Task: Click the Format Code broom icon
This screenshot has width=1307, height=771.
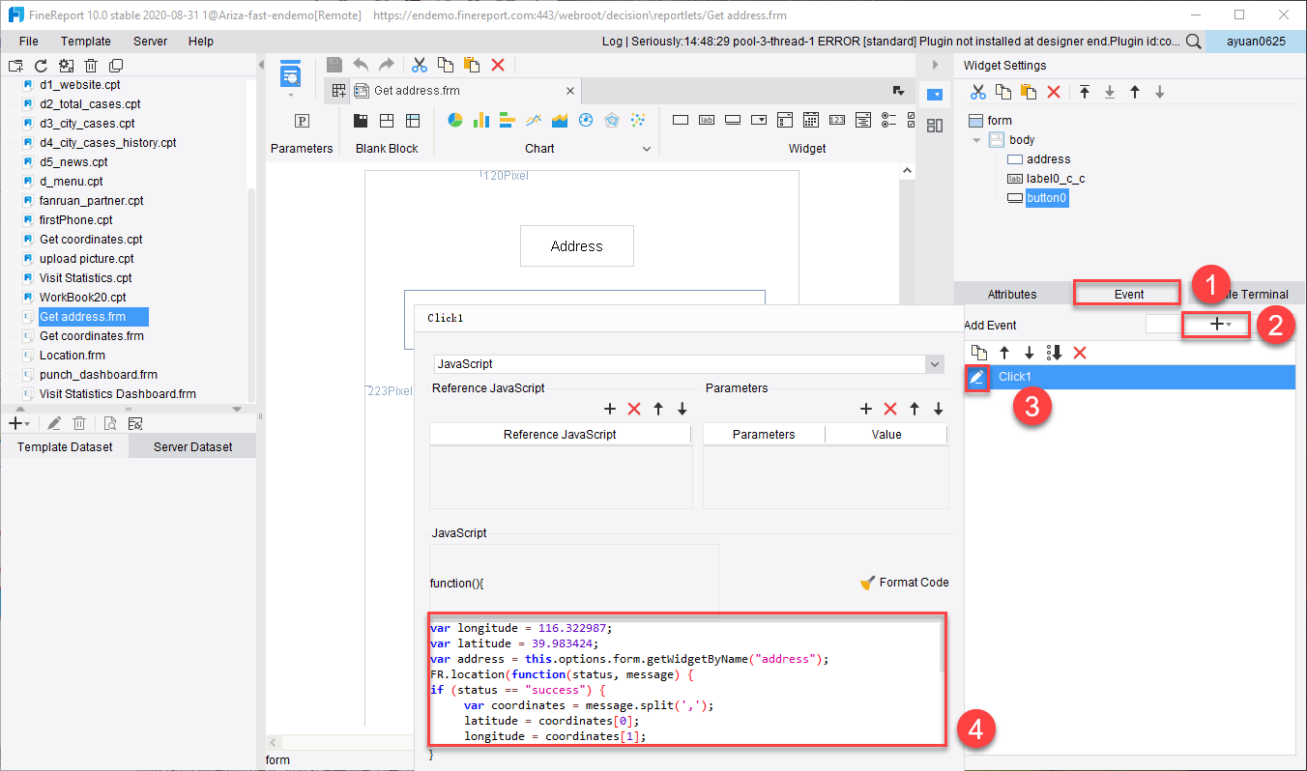Action: pos(868,583)
